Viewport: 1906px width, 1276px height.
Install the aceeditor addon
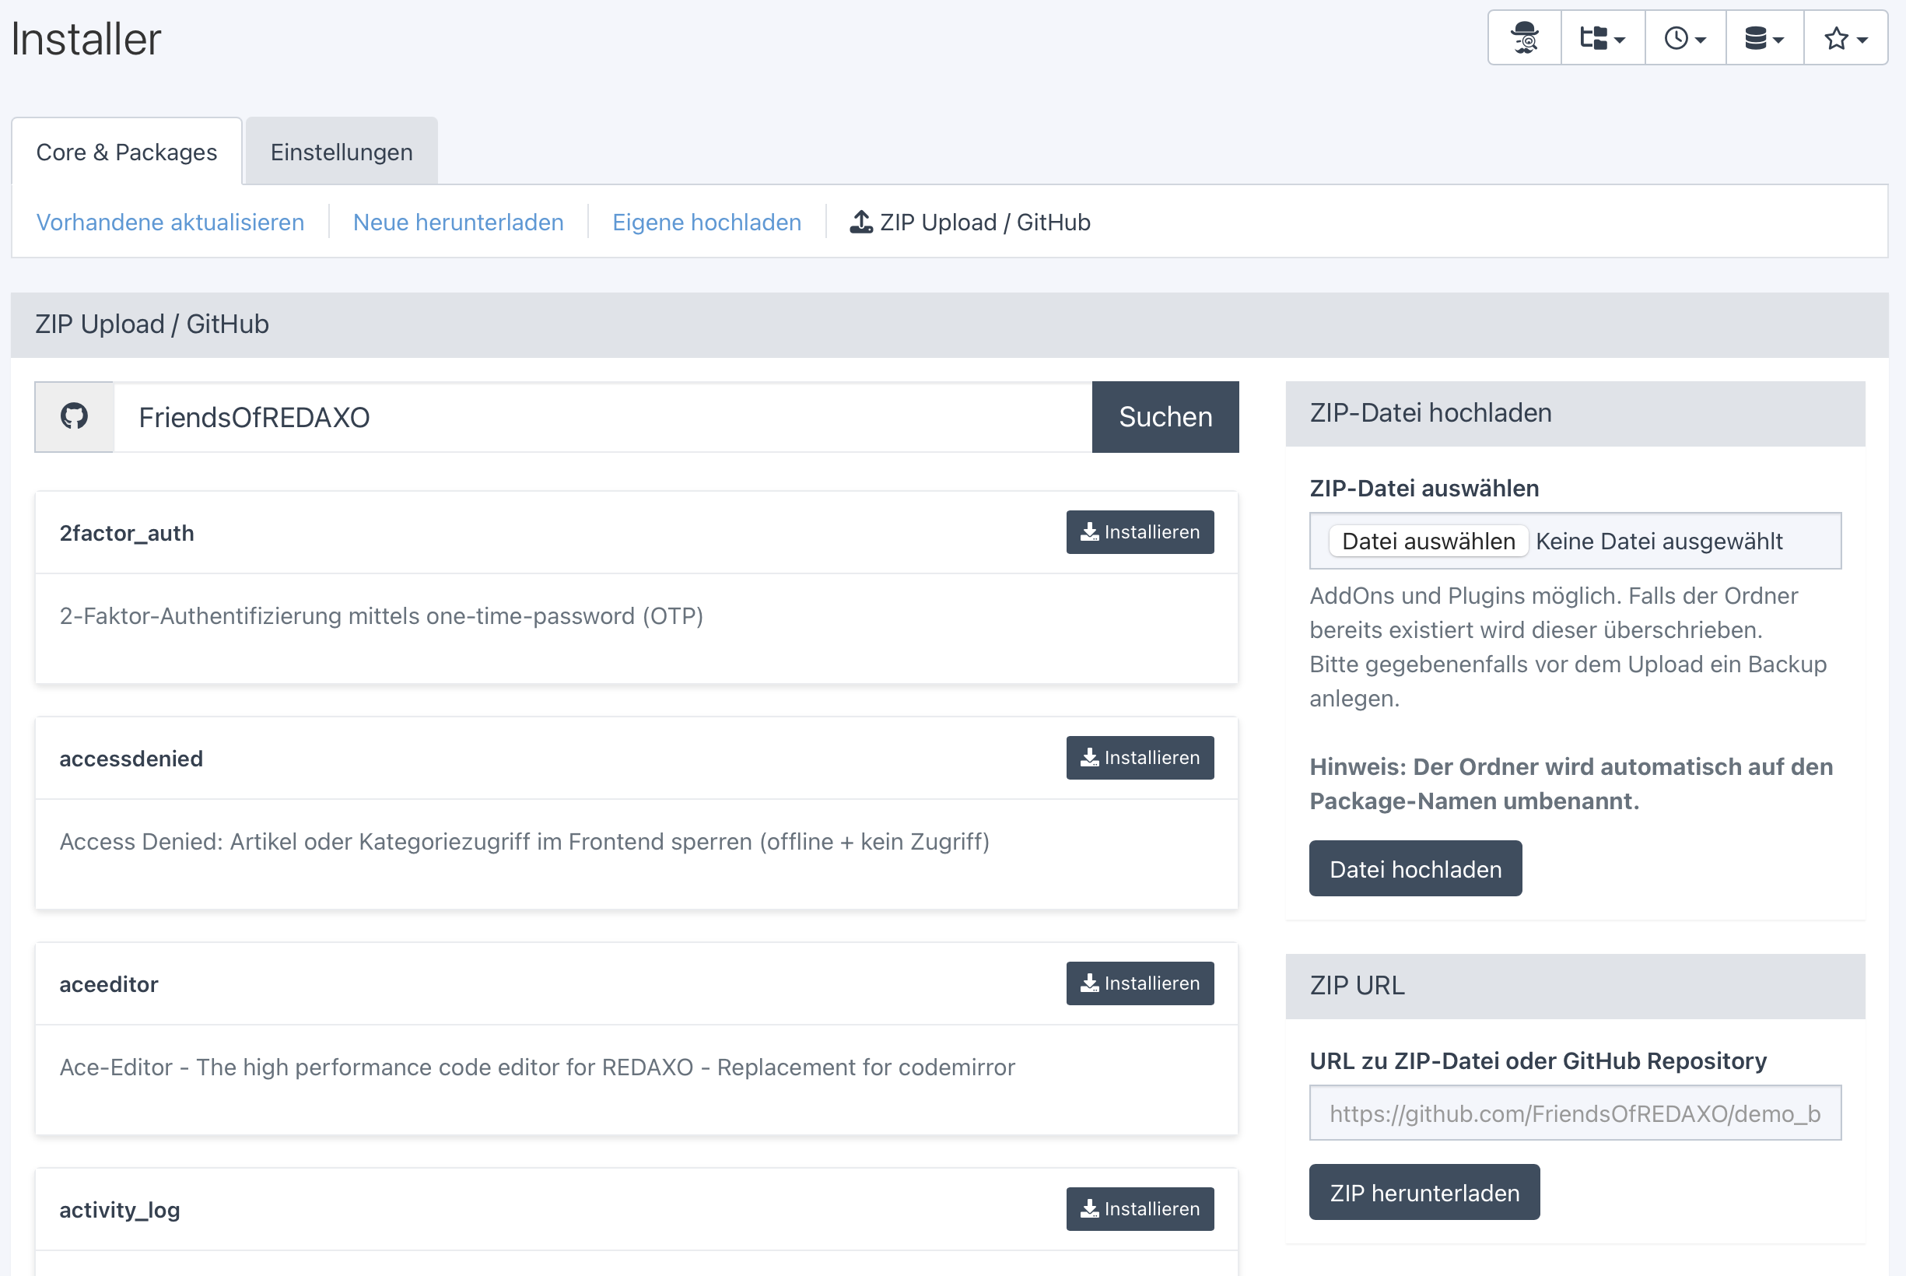pos(1139,983)
